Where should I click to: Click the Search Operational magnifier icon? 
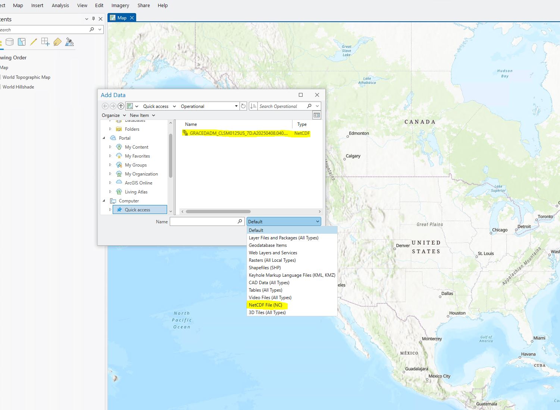click(309, 106)
